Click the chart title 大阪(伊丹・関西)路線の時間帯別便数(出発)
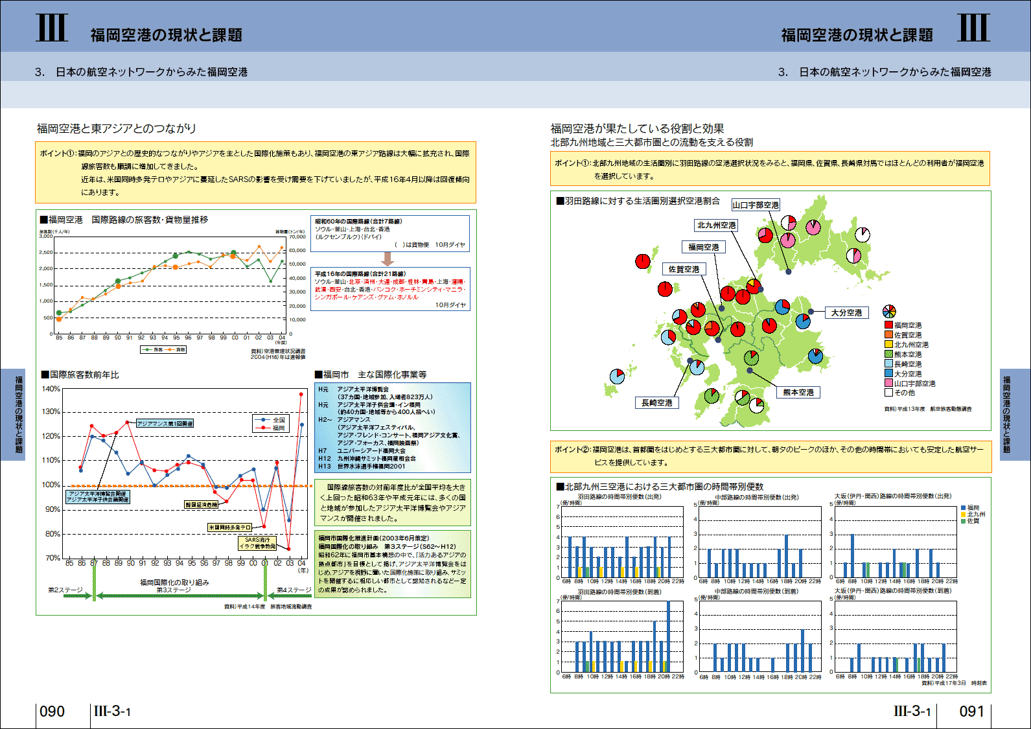1031x729 pixels. [893, 496]
